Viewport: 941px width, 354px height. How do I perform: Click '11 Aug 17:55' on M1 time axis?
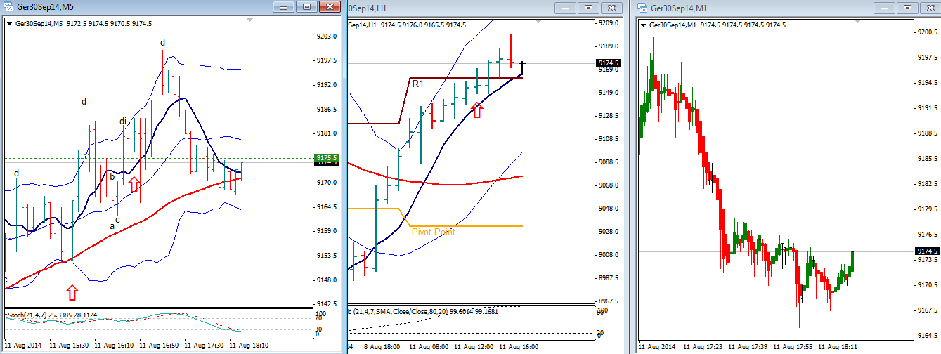pos(794,346)
